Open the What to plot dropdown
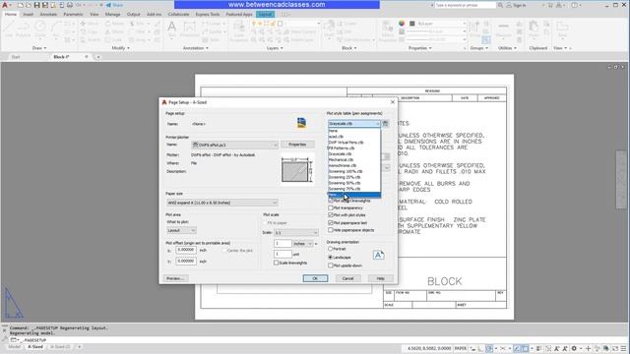The width and height of the screenshot is (630, 354). click(x=181, y=230)
